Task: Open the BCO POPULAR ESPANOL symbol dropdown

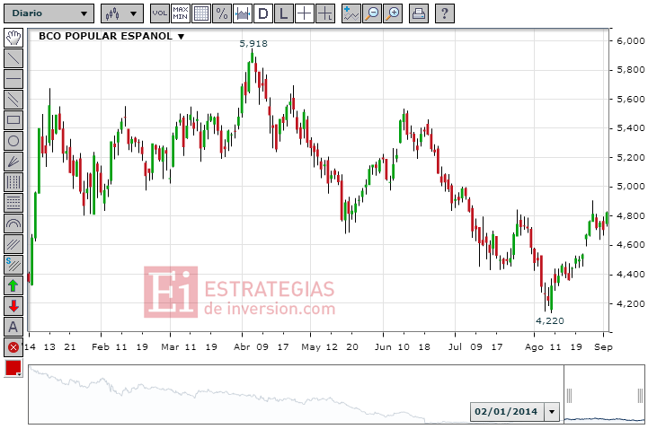Action: [111, 36]
